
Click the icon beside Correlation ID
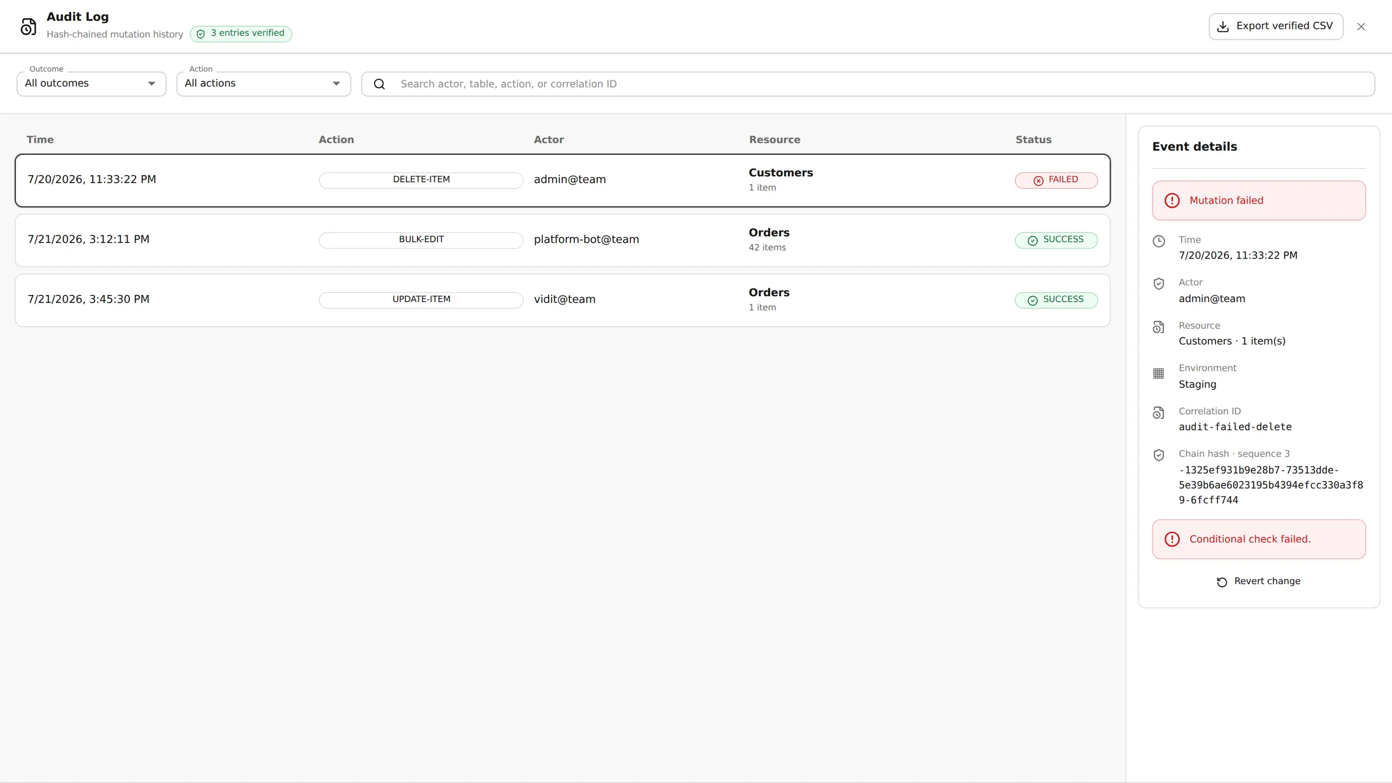click(1159, 413)
